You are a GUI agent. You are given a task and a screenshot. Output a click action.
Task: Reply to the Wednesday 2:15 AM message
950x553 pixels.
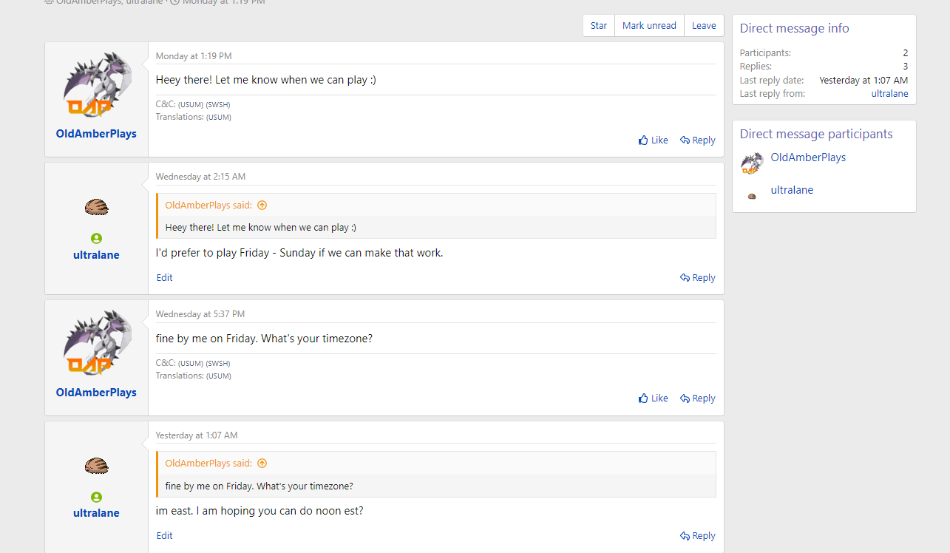click(698, 278)
